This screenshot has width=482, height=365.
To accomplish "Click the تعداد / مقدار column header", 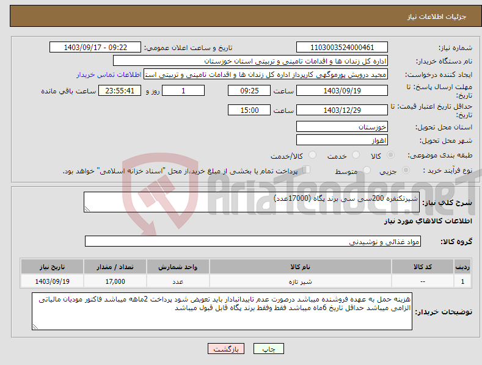I will pyautogui.click(x=115, y=267).
